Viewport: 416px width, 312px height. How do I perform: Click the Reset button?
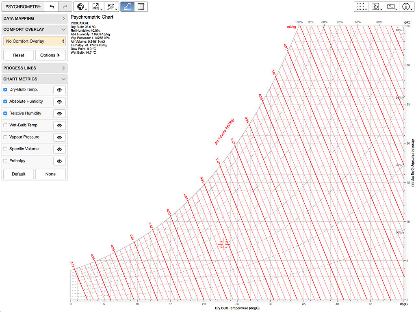(19, 55)
